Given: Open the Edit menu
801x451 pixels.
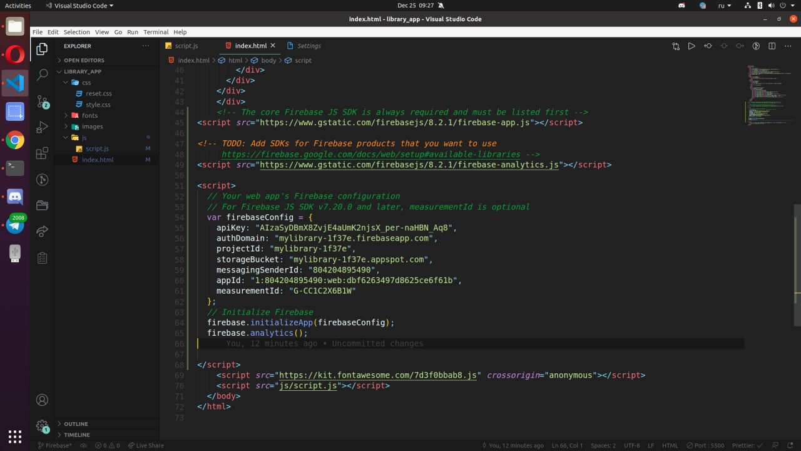Looking at the screenshot, I should pyautogui.click(x=53, y=32).
